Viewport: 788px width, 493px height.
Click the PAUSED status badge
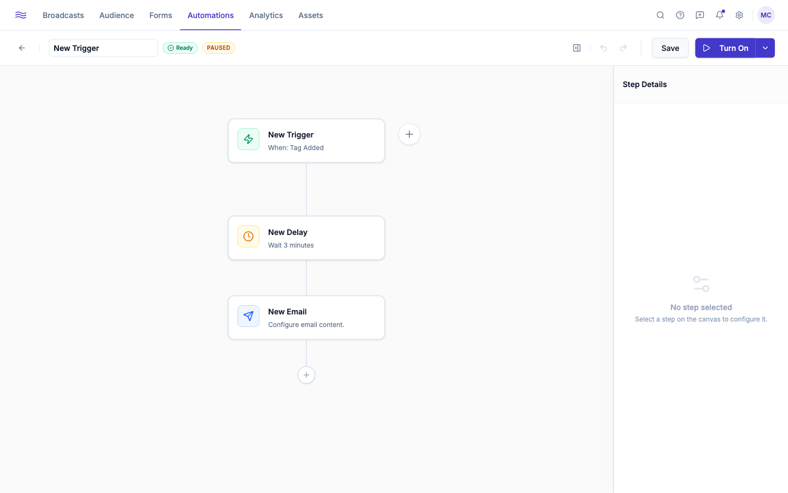218,48
